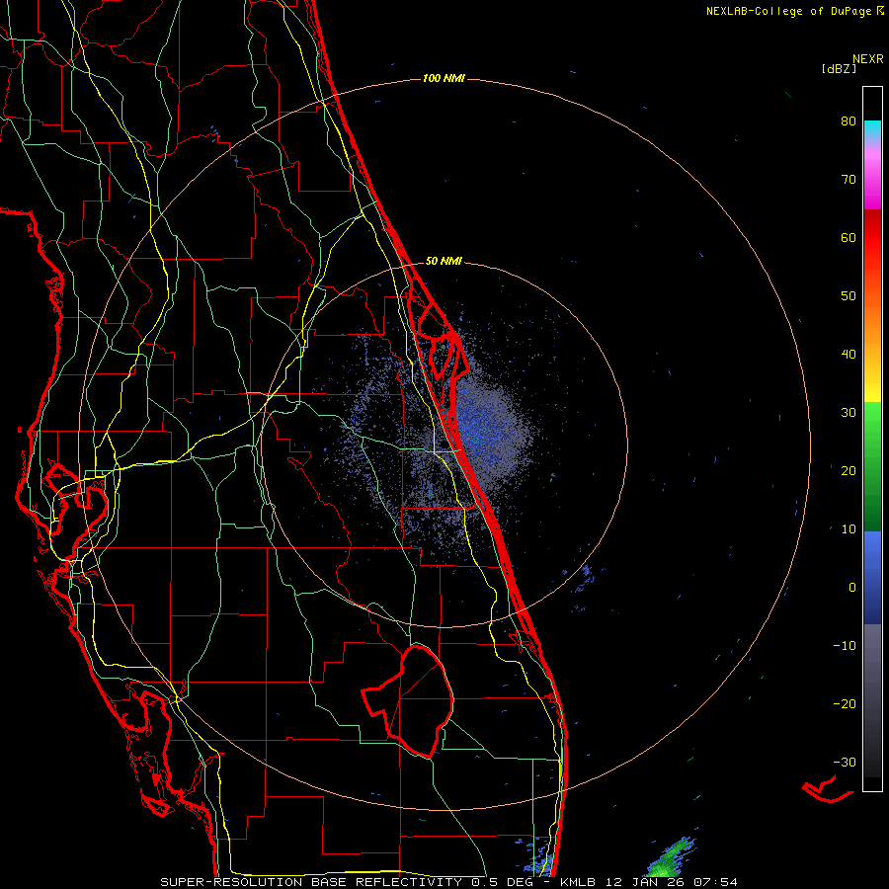889x889 pixels.
Task: Click the 10 value on the dBZ scale
Action: (849, 529)
